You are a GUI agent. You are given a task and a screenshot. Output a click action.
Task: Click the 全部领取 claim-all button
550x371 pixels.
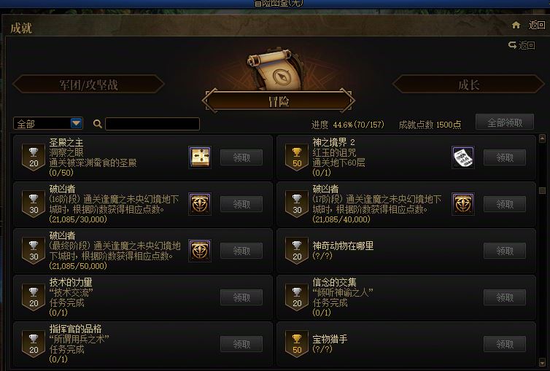tap(505, 122)
